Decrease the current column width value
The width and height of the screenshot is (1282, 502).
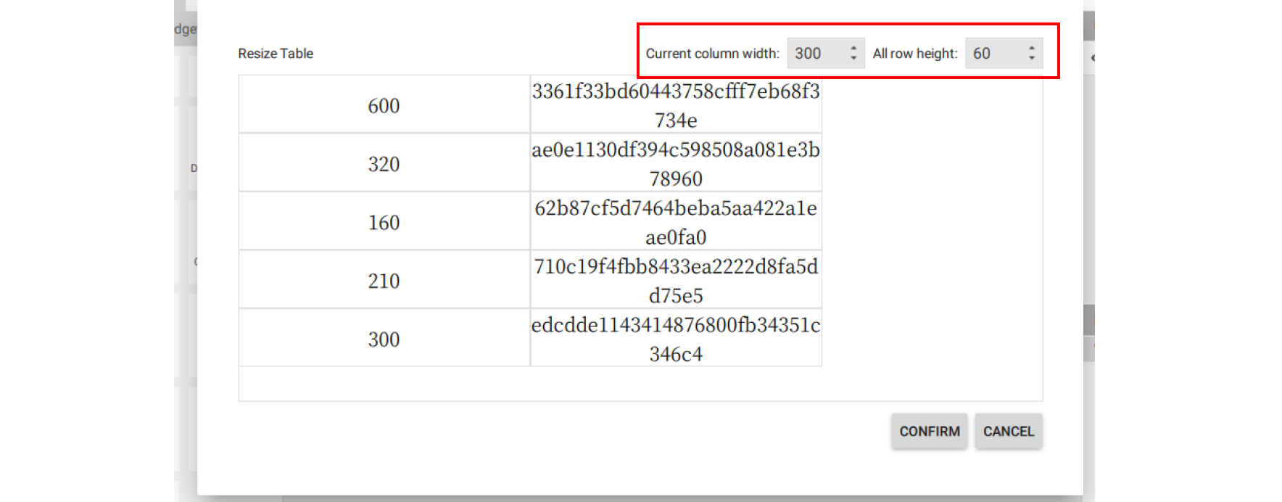(853, 58)
